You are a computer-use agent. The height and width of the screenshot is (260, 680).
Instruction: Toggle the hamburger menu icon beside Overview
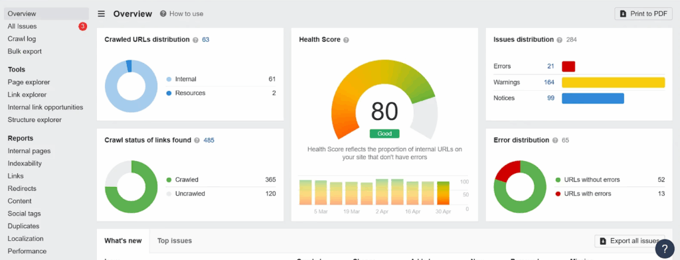[102, 14]
